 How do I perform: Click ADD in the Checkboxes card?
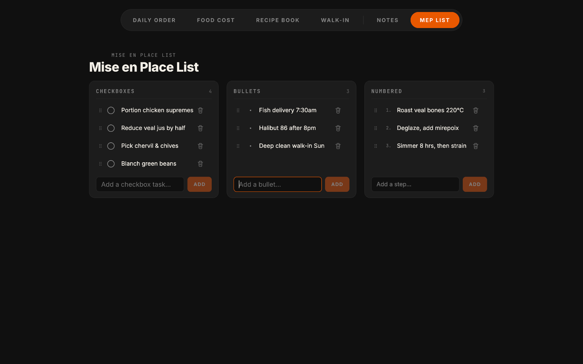pos(199,184)
